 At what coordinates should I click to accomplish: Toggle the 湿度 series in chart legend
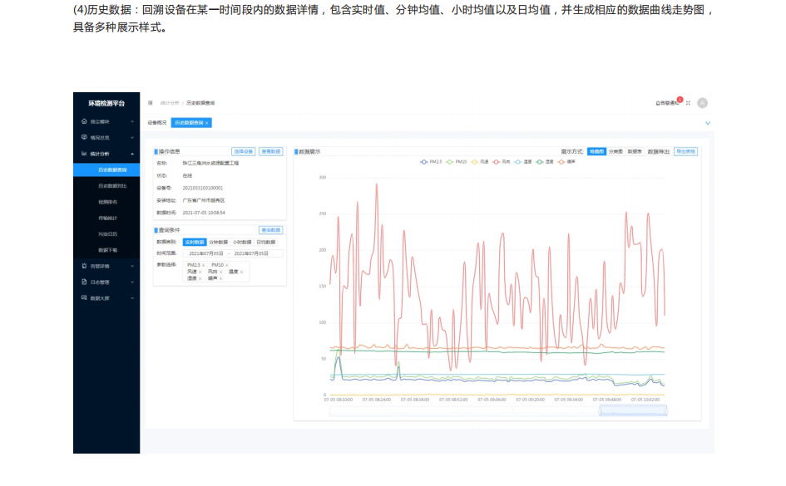(545, 162)
